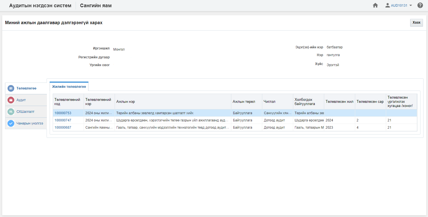The width and height of the screenshot is (428, 217).
Task: Click the planned year 2023 cell
Action: (x=340, y=128)
